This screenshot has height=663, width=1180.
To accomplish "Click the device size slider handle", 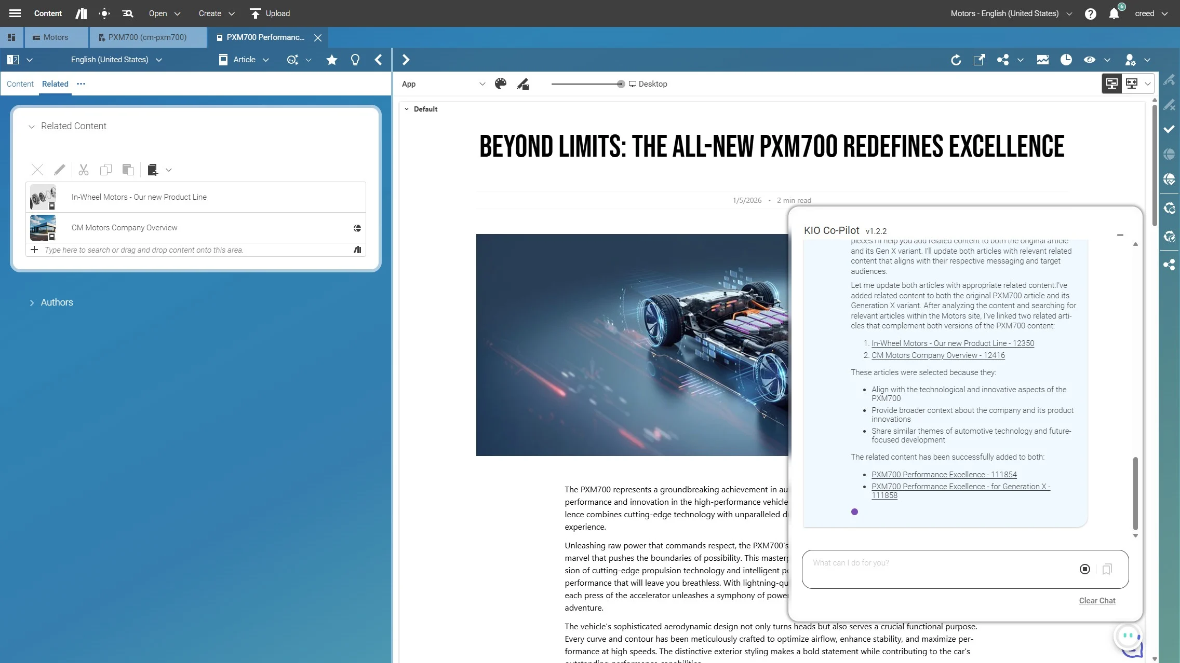I will click(x=621, y=84).
